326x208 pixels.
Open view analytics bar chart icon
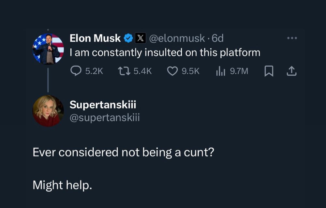pos(221,71)
